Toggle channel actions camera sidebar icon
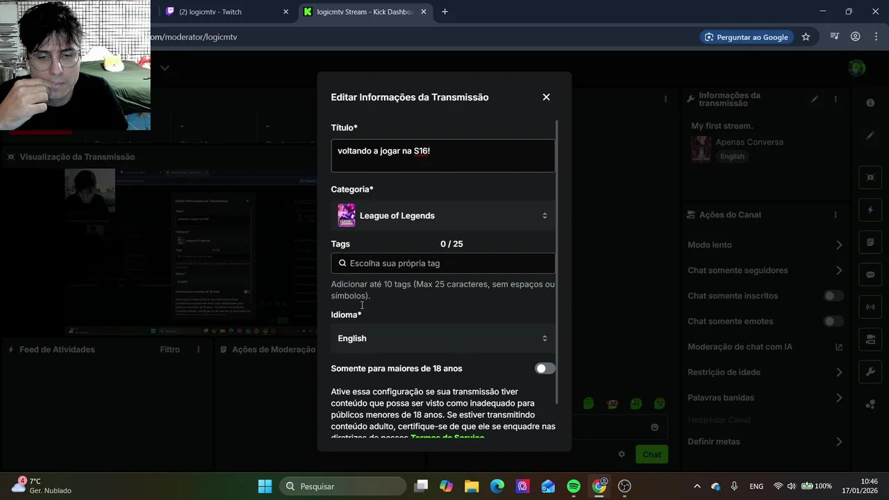This screenshot has width=889, height=500. [870, 340]
